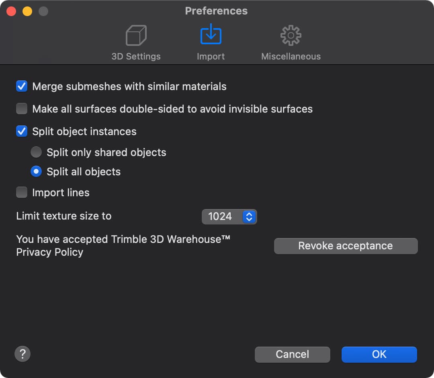Click the yellow minimize window button
This screenshot has width=434, height=378.
(27, 11)
